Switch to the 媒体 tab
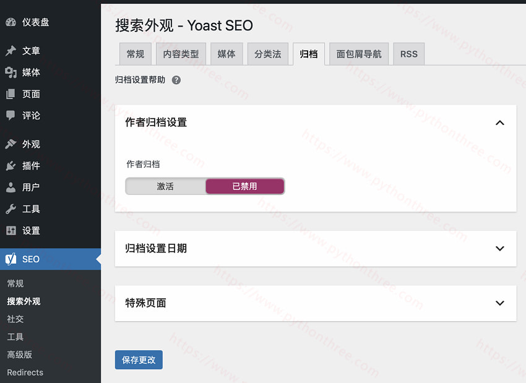The image size is (526, 383). [x=226, y=54]
